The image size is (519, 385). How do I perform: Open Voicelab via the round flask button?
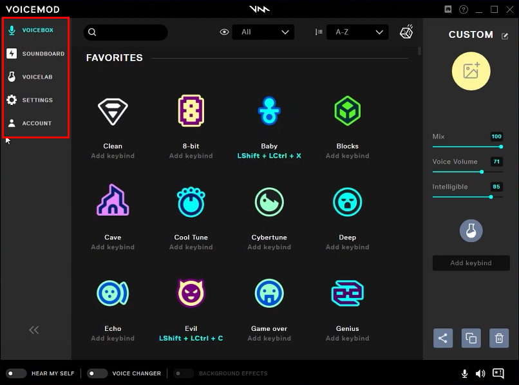tap(471, 230)
